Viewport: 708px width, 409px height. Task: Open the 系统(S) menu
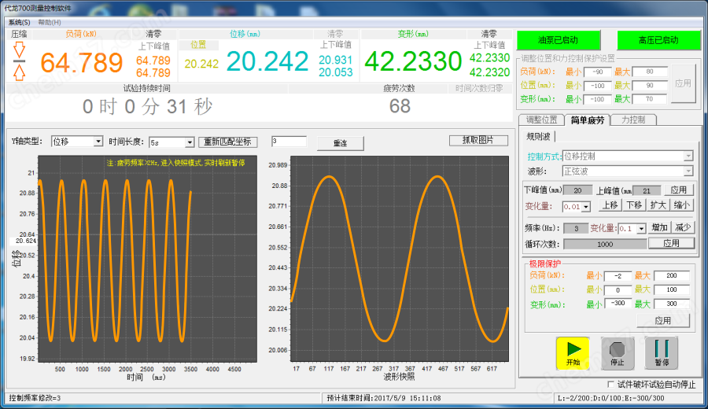[x=20, y=22]
